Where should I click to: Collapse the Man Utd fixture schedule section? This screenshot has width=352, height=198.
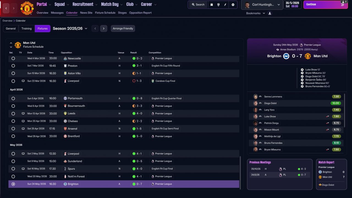(x=11, y=43)
